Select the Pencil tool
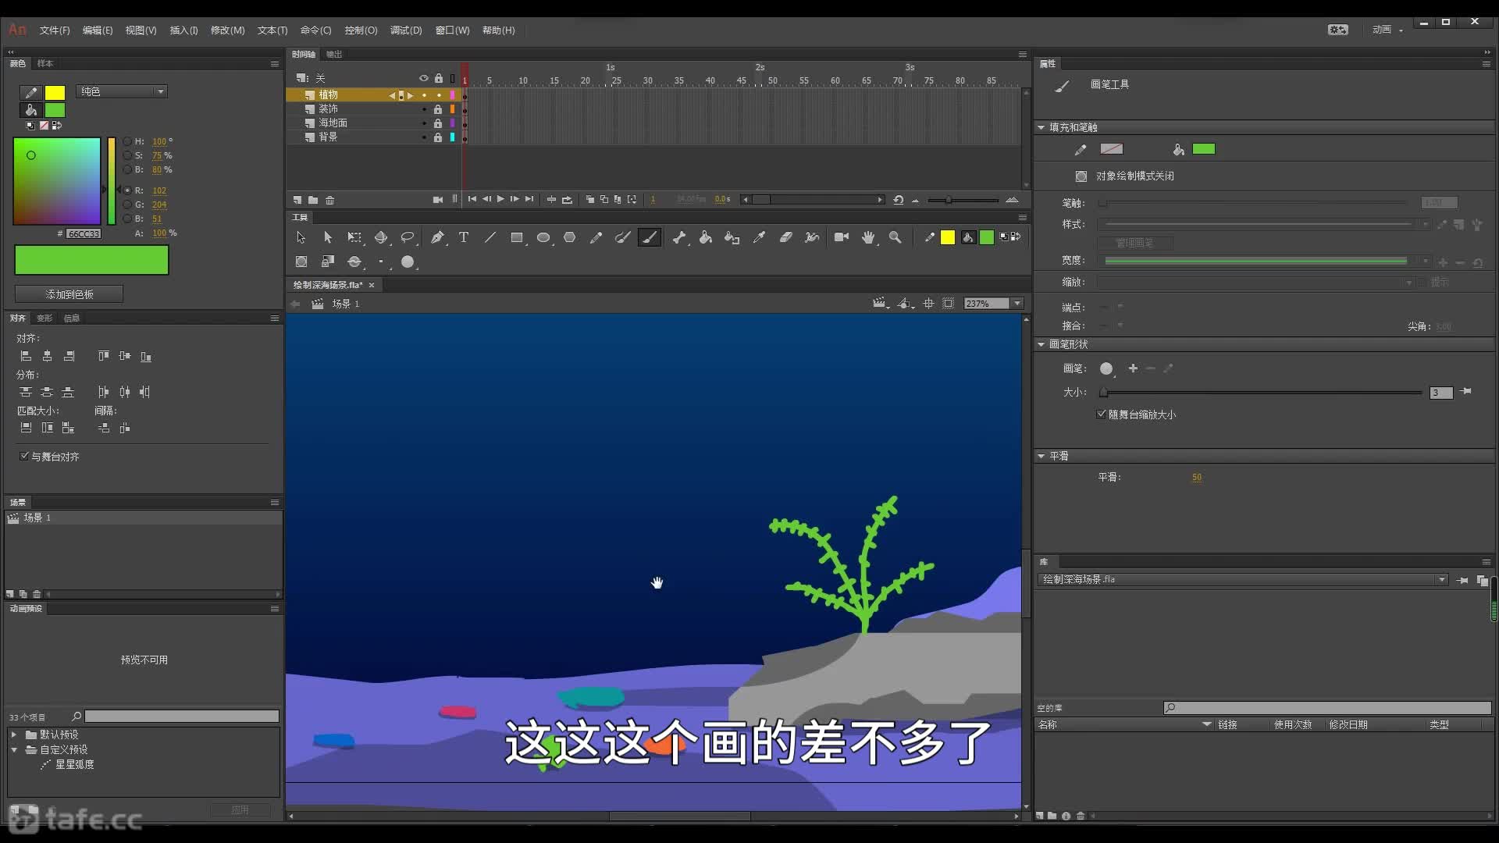 pos(596,237)
